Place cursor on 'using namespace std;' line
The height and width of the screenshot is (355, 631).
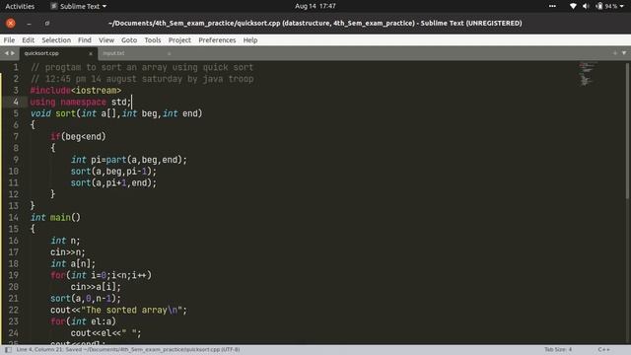point(81,102)
